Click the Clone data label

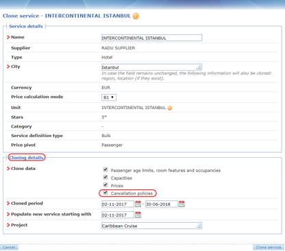click(x=23, y=169)
